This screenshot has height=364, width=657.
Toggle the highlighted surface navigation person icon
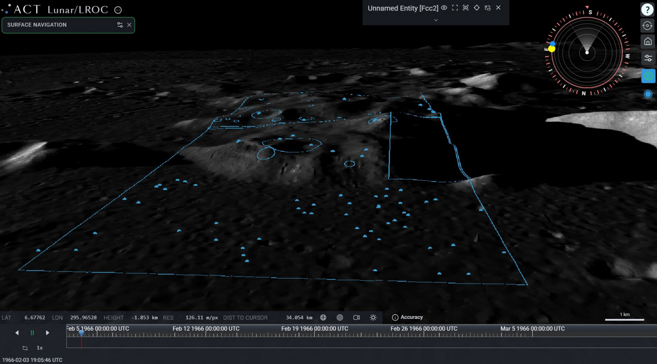tap(649, 76)
